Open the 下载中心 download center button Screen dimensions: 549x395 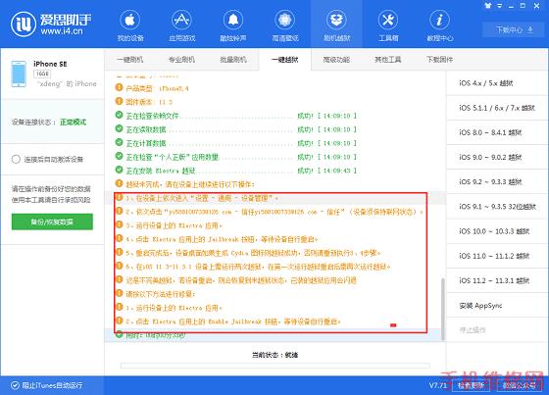click(514, 29)
